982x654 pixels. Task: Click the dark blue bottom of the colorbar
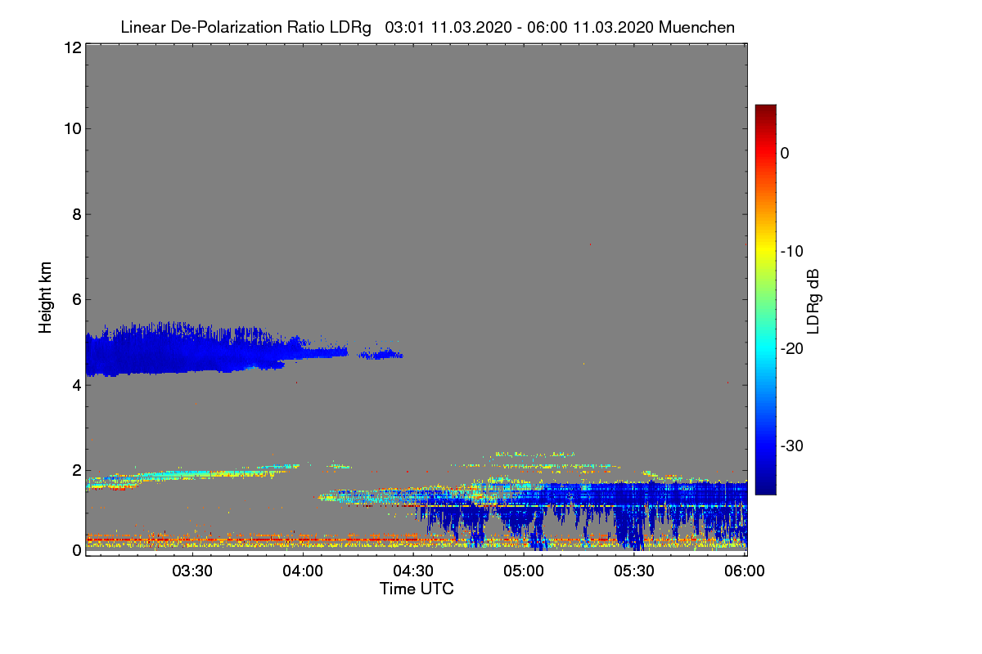tap(765, 486)
